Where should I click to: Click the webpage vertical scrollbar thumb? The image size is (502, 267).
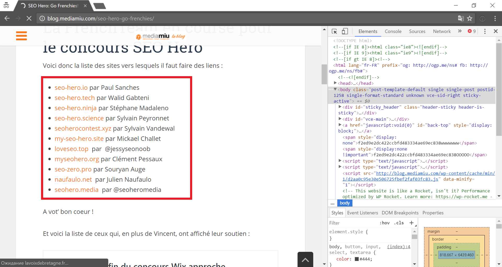324,74
